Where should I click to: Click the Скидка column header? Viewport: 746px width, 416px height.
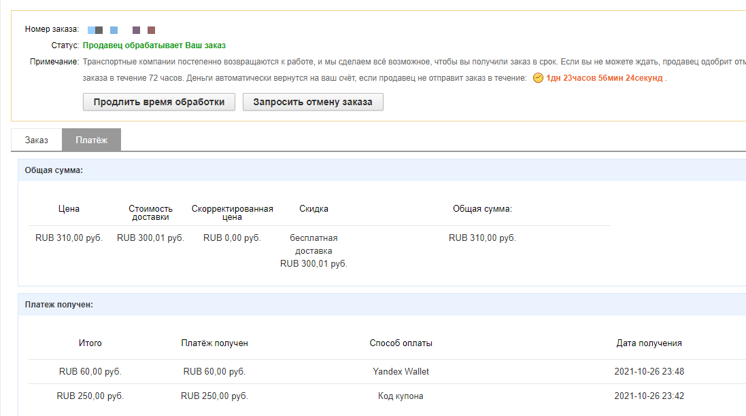coord(313,208)
